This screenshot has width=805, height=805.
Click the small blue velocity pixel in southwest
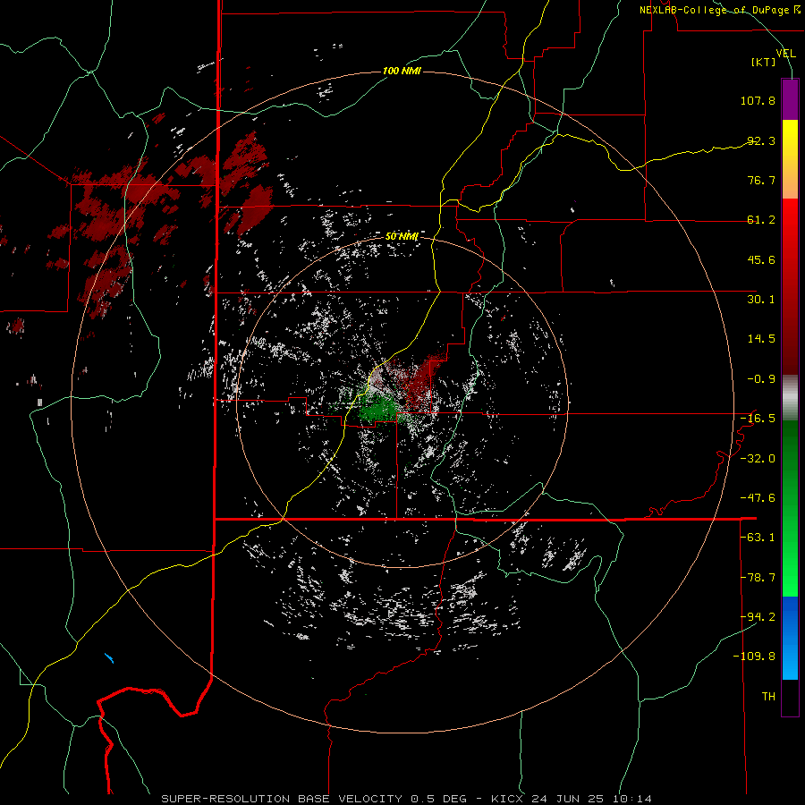pos(109,657)
